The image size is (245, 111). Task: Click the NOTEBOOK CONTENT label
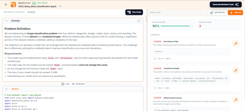(x=14, y=12)
